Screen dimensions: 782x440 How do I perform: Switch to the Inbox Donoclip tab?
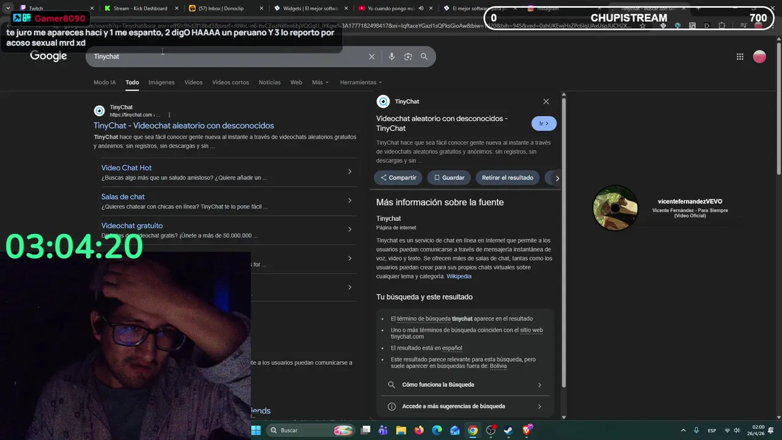225,9
